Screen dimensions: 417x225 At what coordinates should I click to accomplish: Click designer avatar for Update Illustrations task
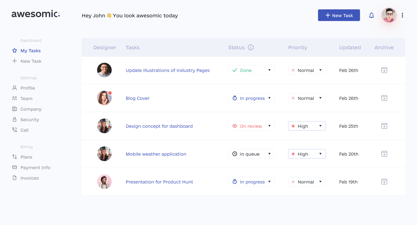[104, 70]
